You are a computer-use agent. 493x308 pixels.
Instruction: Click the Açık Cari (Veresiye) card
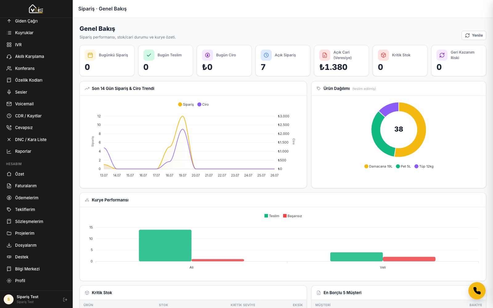(341, 61)
